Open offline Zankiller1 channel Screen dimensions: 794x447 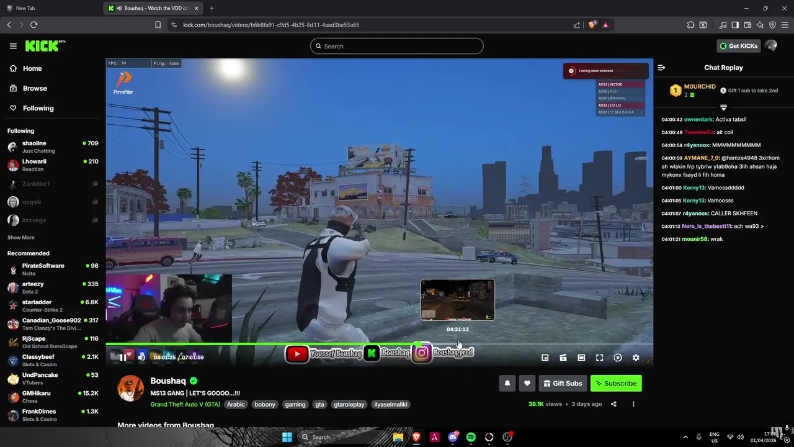53,184
